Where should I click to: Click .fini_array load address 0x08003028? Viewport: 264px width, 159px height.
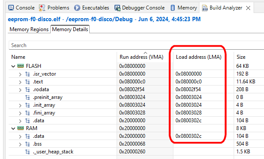[x=189, y=113]
